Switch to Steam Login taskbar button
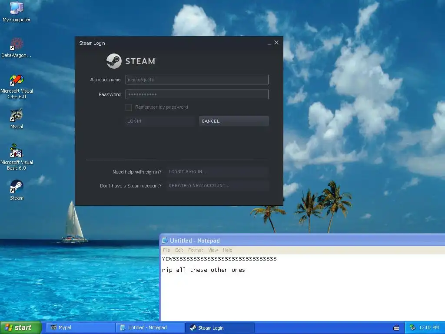This screenshot has width=445, height=334. (x=220, y=328)
